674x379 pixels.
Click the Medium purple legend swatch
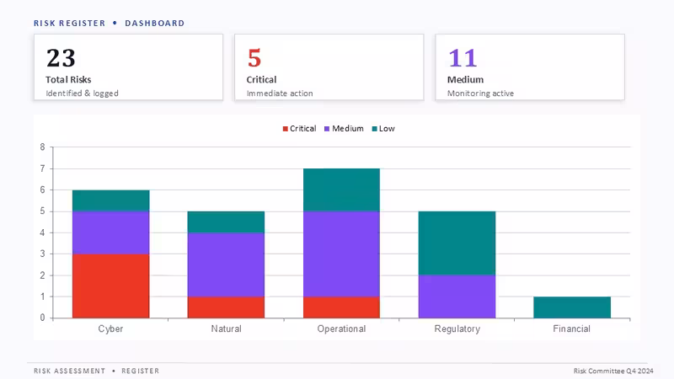click(x=327, y=129)
